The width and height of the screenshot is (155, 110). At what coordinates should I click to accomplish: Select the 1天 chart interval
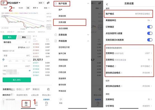pyautogui.click(x=28, y=8)
